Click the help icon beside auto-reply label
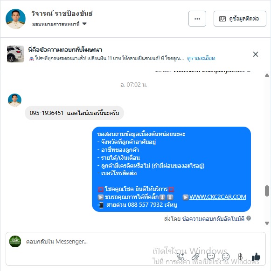The height and width of the screenshot is (271, 271). [249, 218]
